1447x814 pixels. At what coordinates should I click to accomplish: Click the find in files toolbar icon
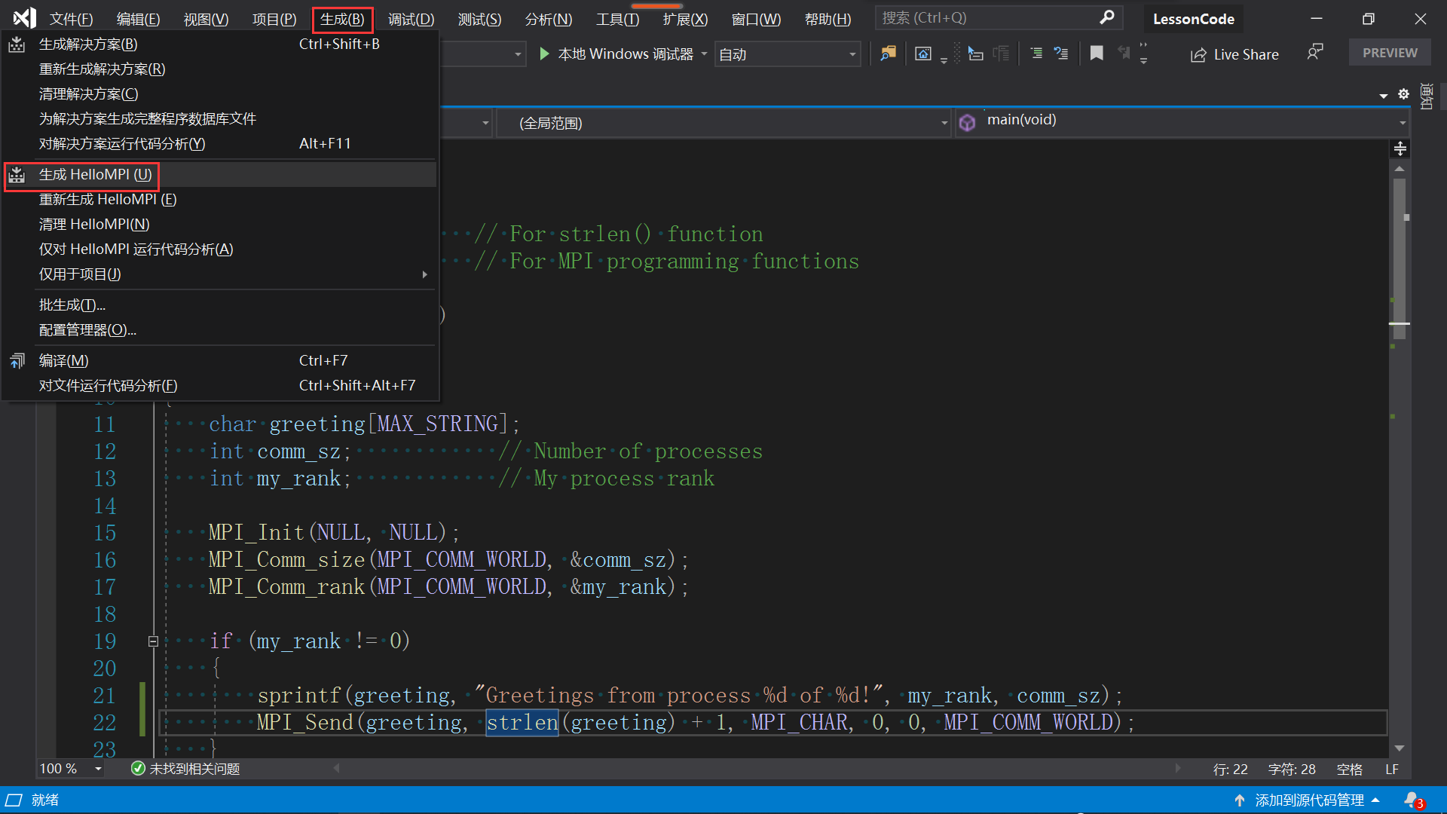[x=889, y=54]
